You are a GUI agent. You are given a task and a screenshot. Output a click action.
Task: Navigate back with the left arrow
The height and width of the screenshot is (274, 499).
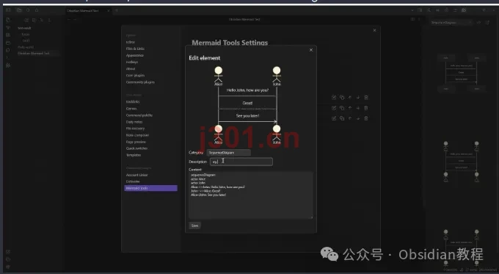(x=69, y=20)
